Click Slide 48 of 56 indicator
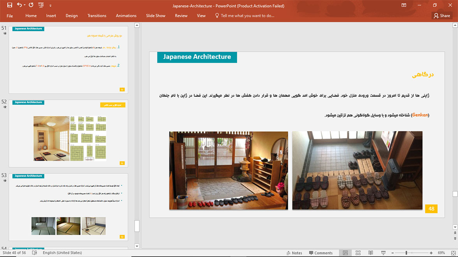Screen dimensions: 458x257 pyautogui.click(x=14, y=253)
